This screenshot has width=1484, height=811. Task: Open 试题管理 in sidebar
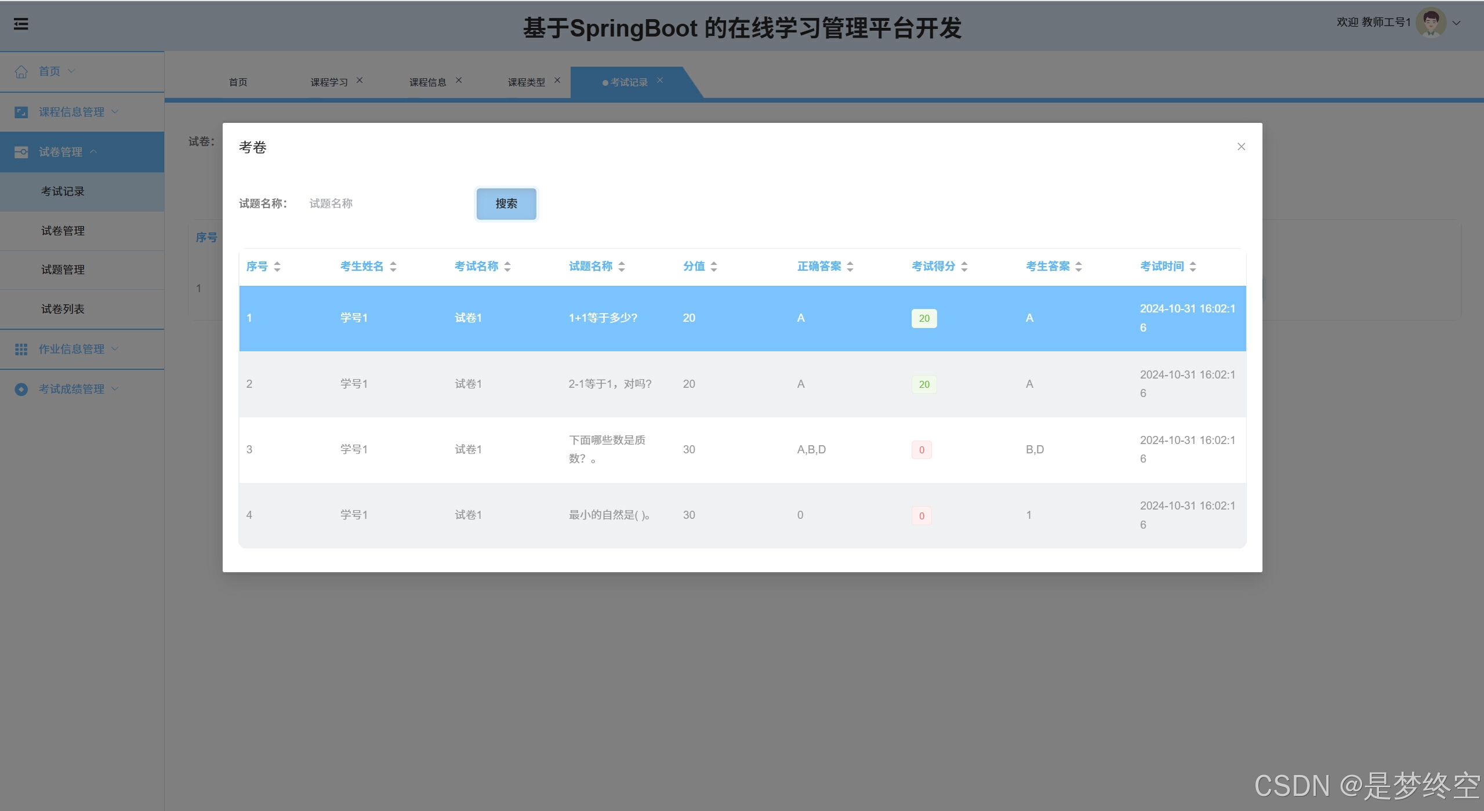pos(63,270)
